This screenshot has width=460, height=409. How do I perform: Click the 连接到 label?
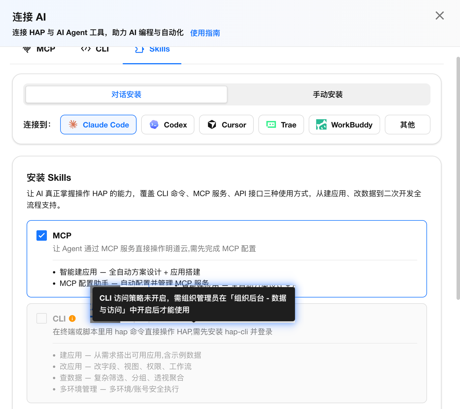point(37,125)
